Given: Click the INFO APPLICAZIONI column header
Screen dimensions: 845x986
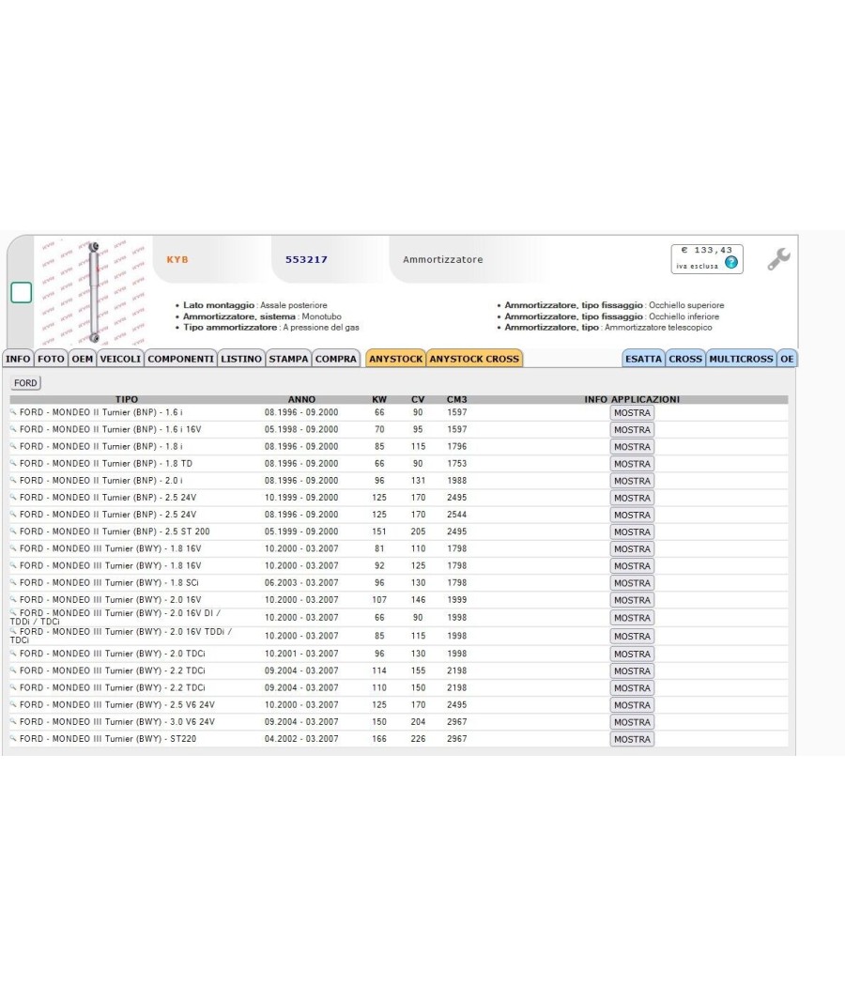Looking at the screenshot, I should (632, 399).
